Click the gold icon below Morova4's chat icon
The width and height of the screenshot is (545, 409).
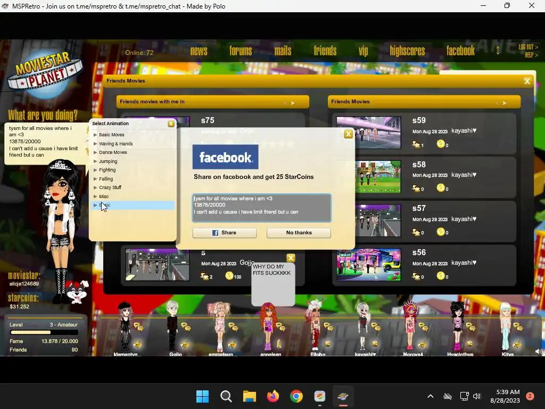point(423,344)
